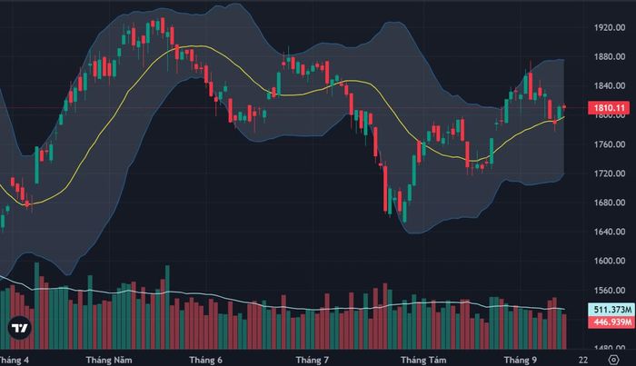Select the Tháng 6 time axis label
The height and width of the screenshot is (366, 636).
(205, 360)
